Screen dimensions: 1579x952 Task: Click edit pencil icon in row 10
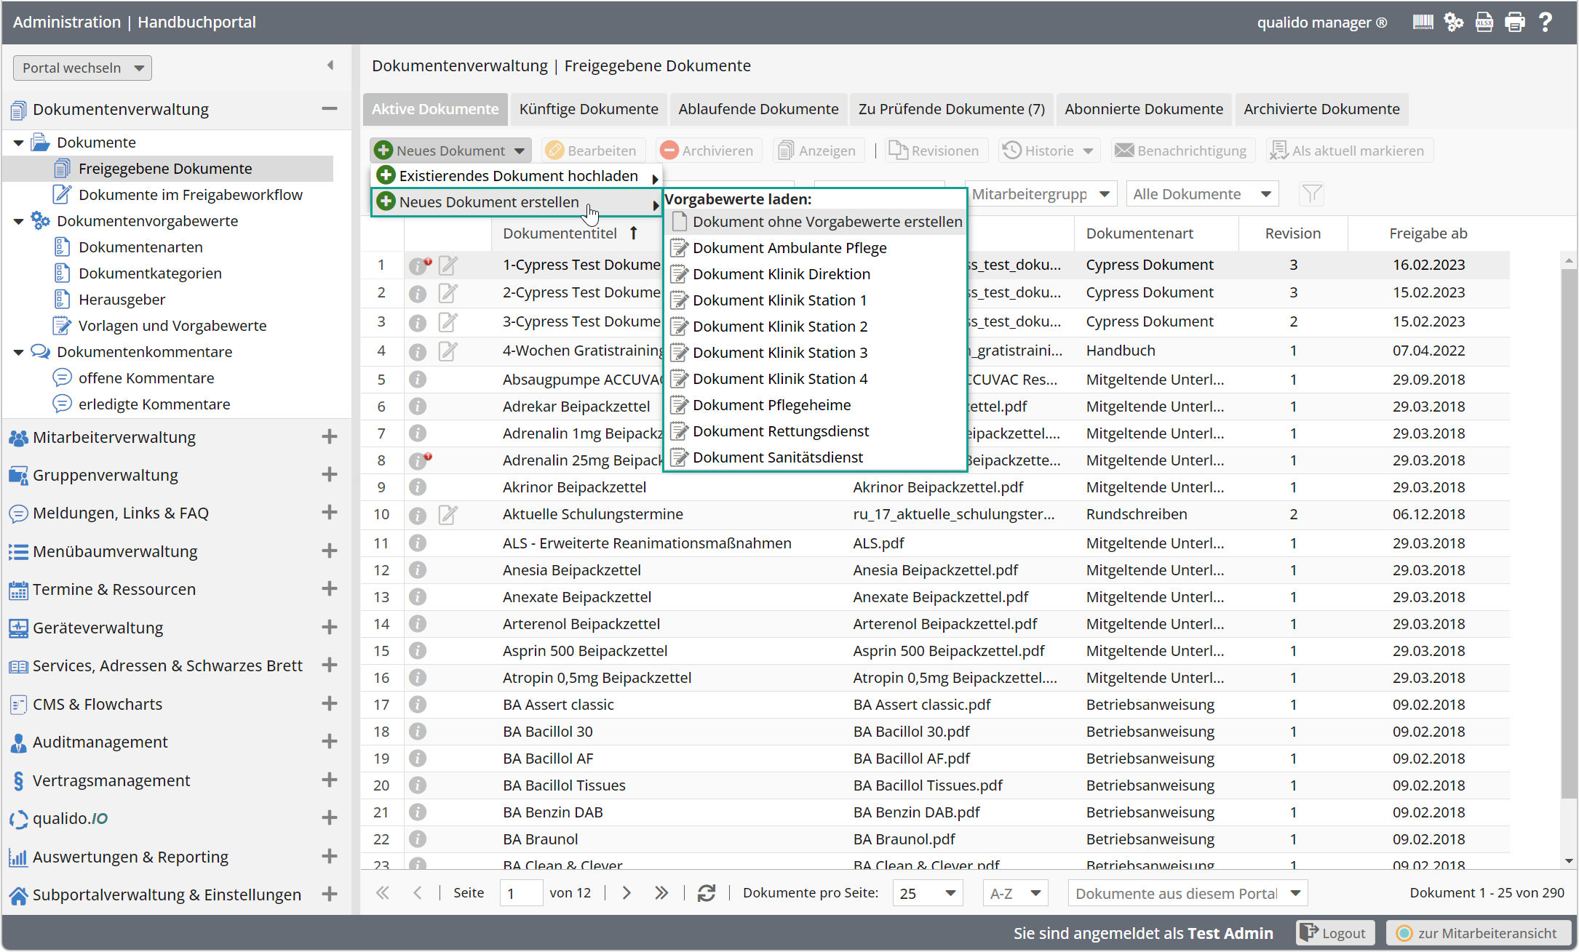[448, 515]
